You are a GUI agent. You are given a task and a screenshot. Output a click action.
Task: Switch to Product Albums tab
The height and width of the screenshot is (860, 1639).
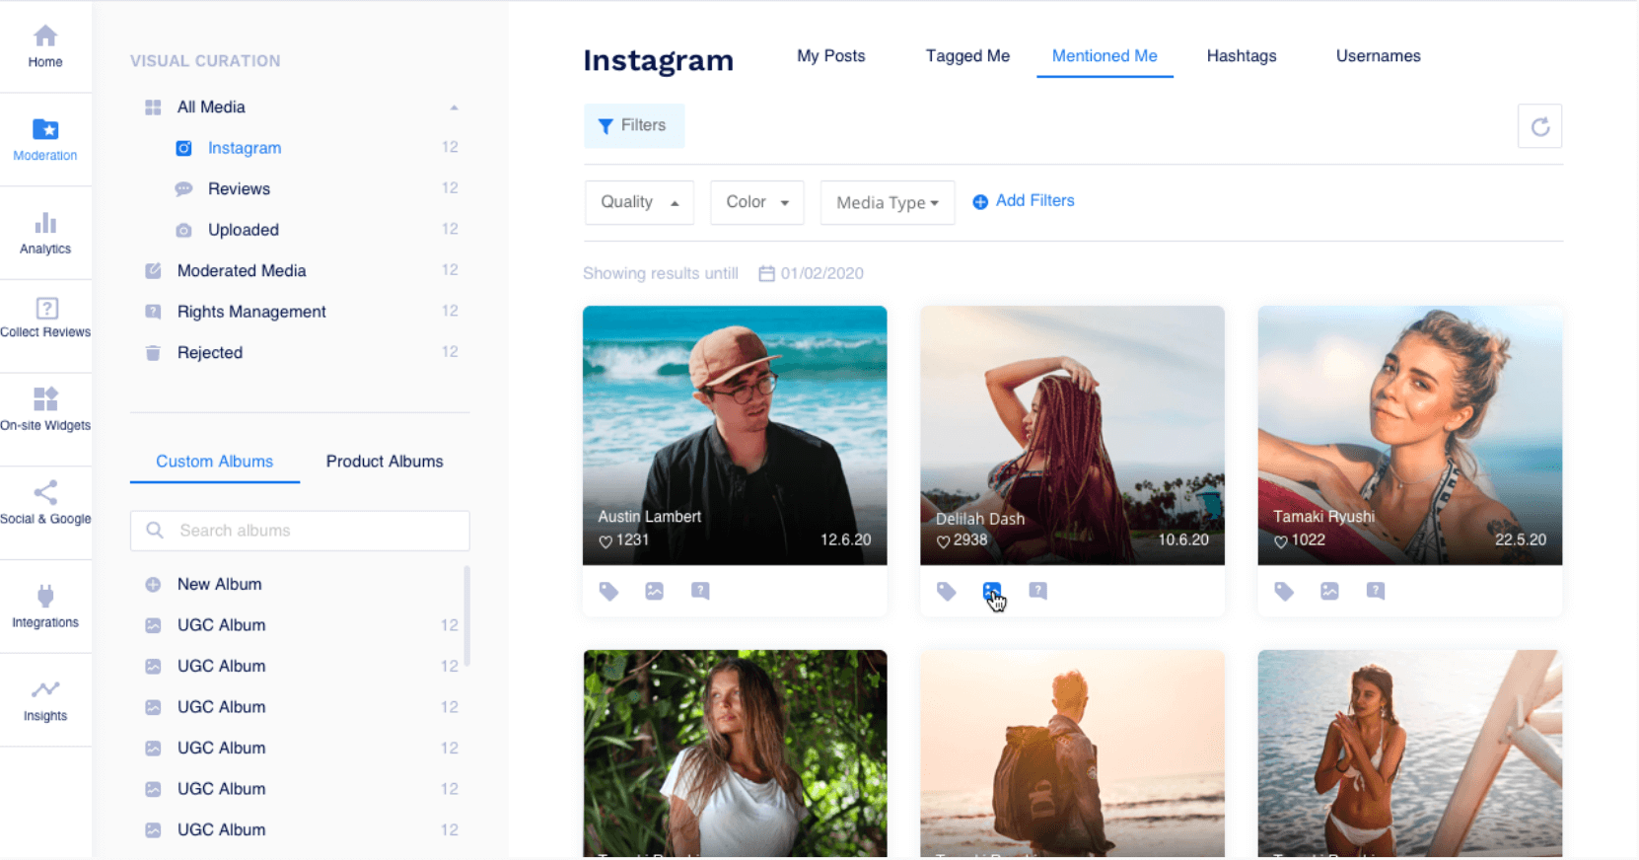tap(385, 462)
